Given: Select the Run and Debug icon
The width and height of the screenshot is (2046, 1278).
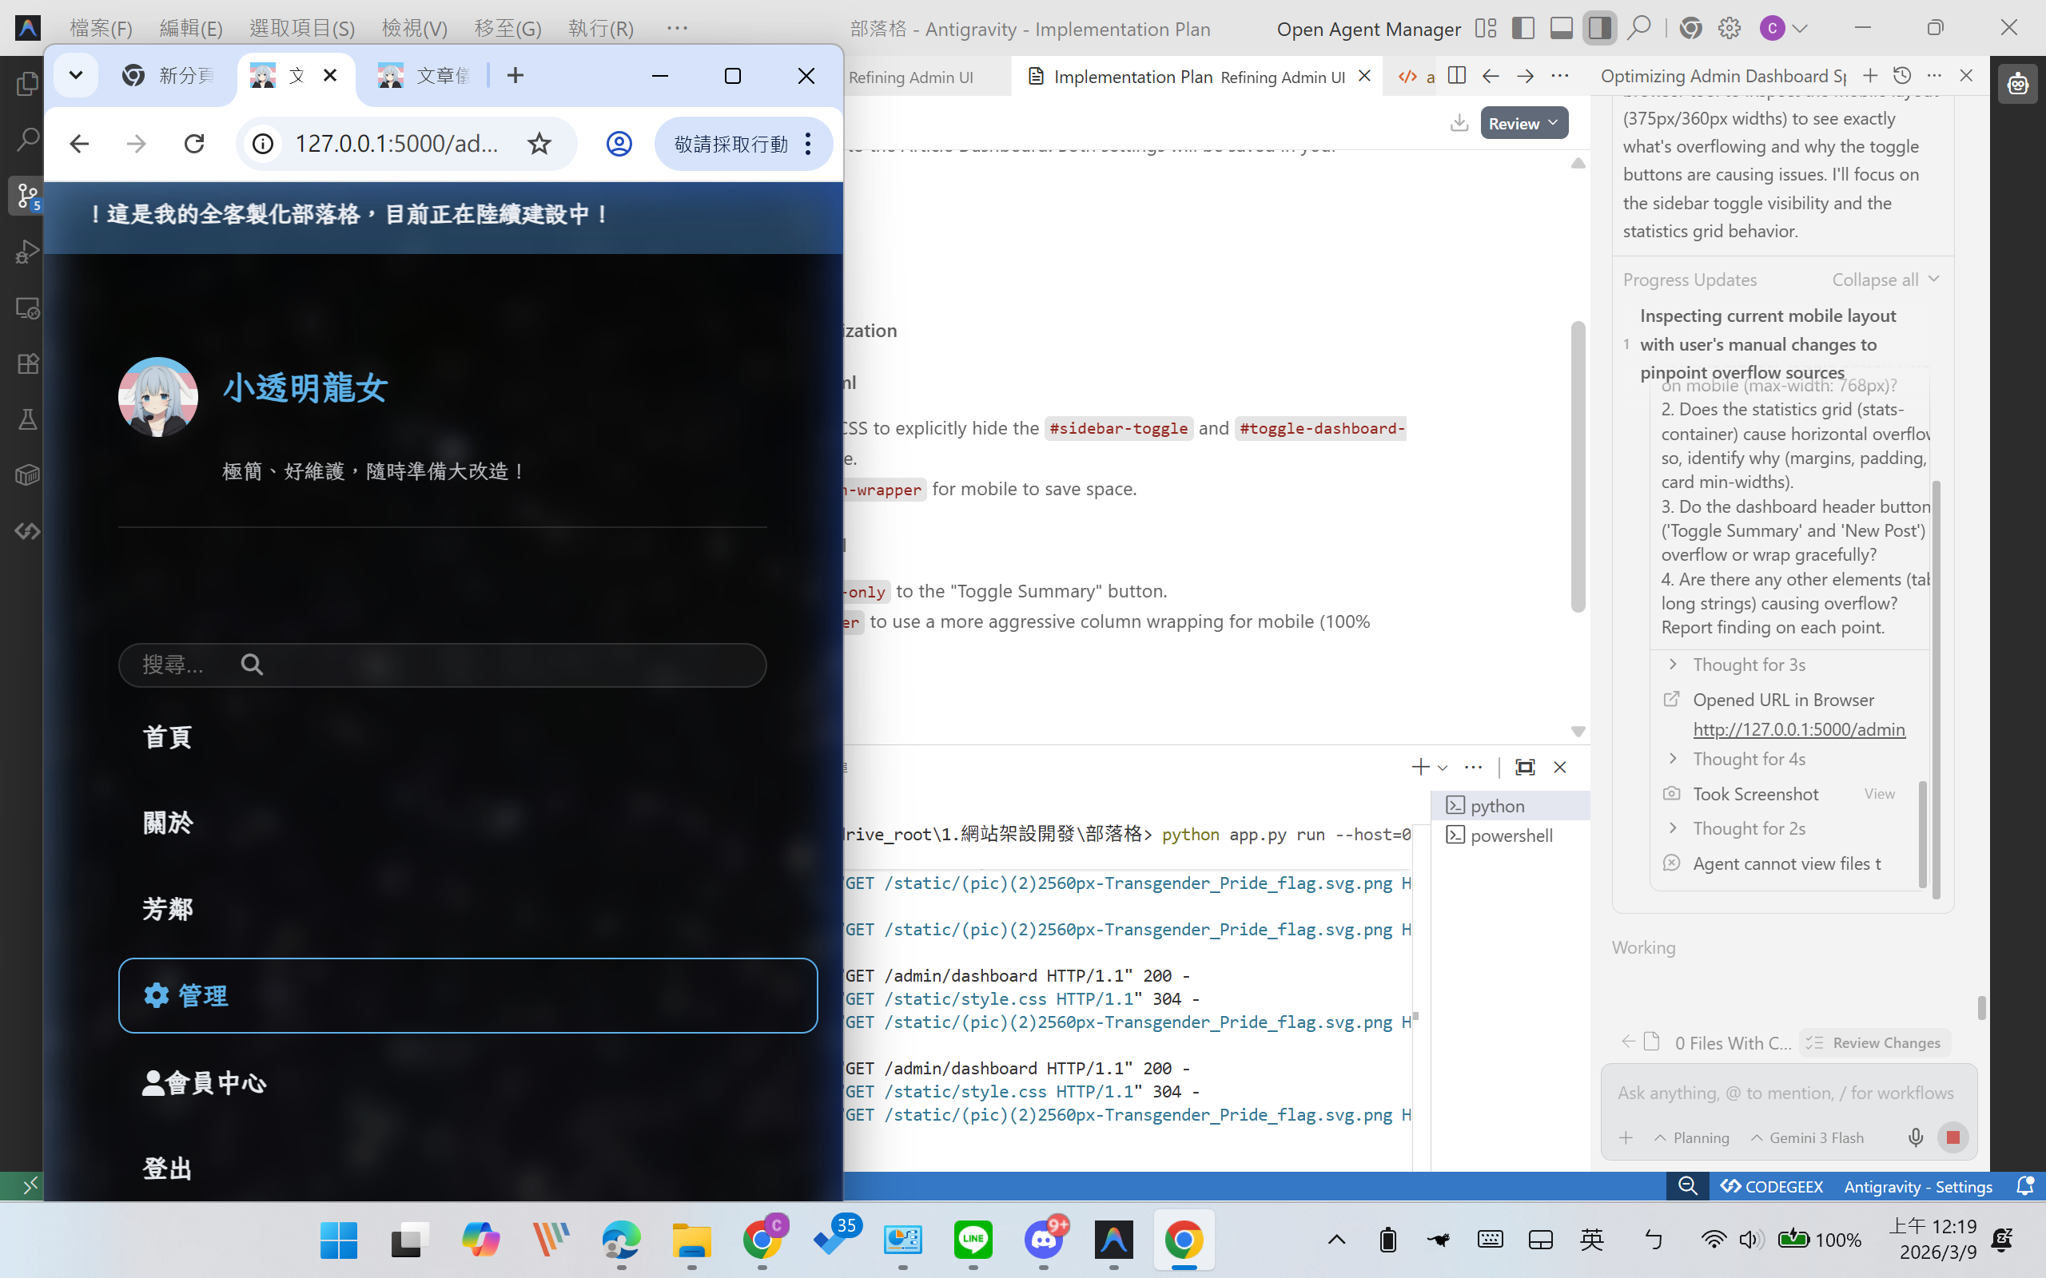Looking at the screenshot, I should point(27,251).
